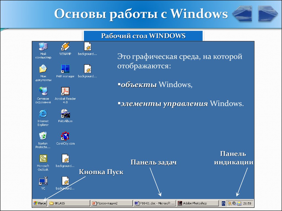Go to previous slide with left arrow button

(x=242, y=13)
